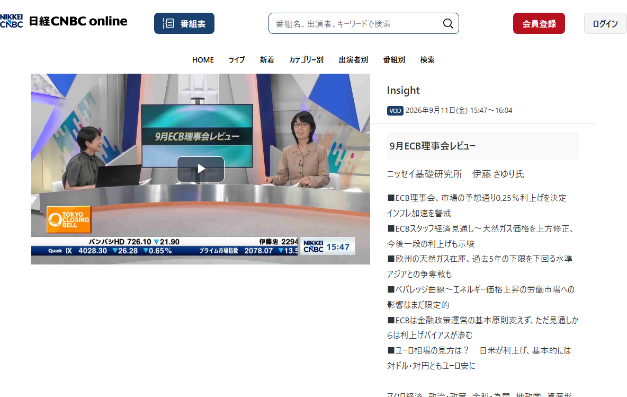Click the Nikkei CNBC online logo

point(64,21)
